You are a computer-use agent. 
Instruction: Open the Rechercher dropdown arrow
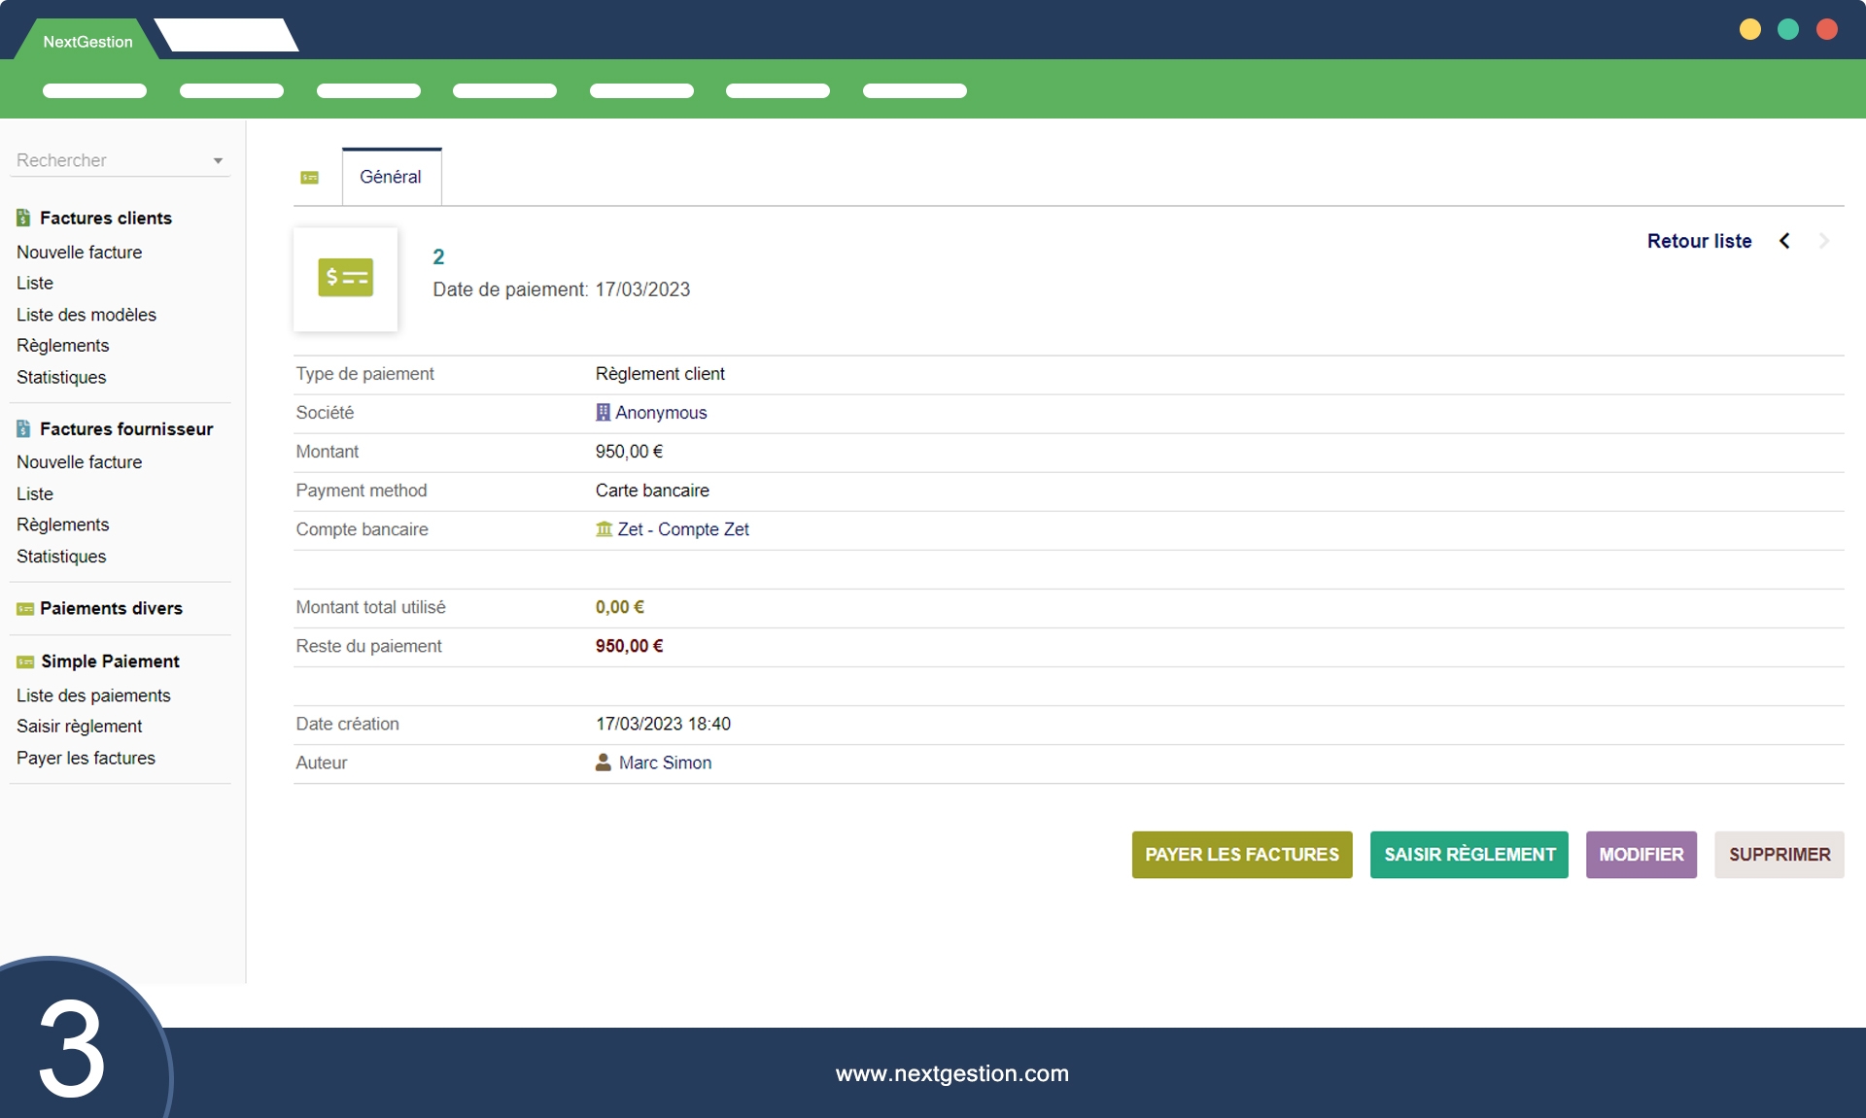point(218,161)
